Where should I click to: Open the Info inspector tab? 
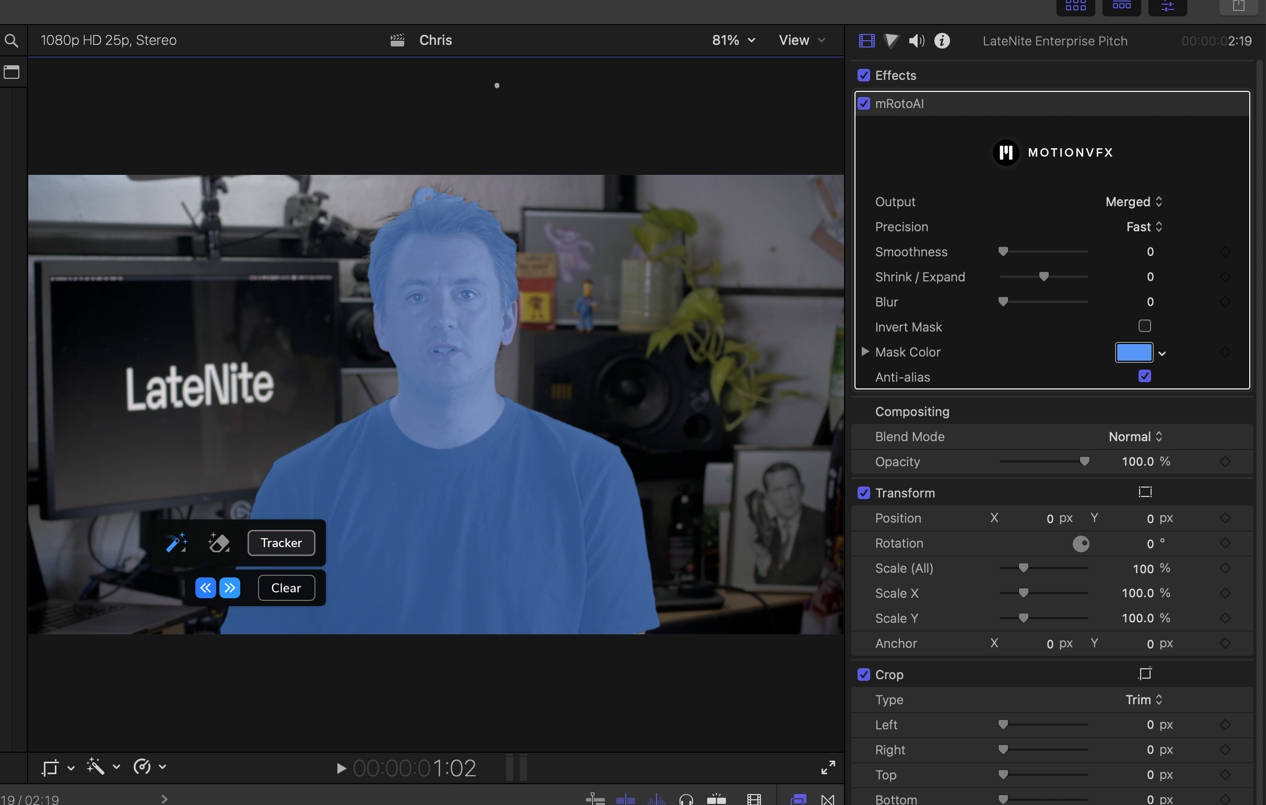tap(942, 41)
